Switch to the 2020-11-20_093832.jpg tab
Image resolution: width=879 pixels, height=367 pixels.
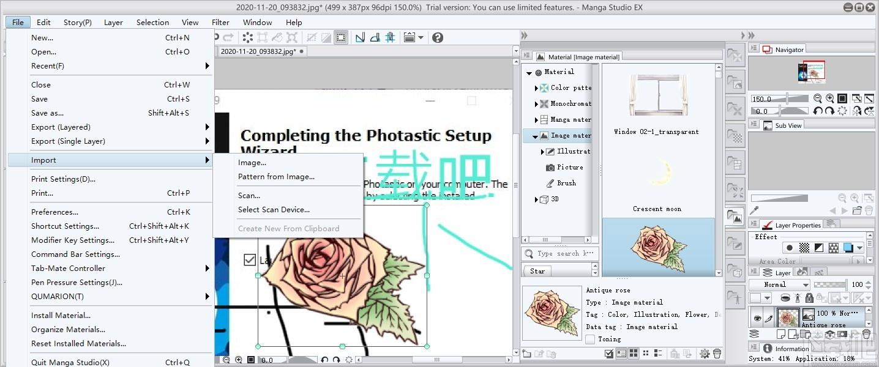[x=262, y=51]
